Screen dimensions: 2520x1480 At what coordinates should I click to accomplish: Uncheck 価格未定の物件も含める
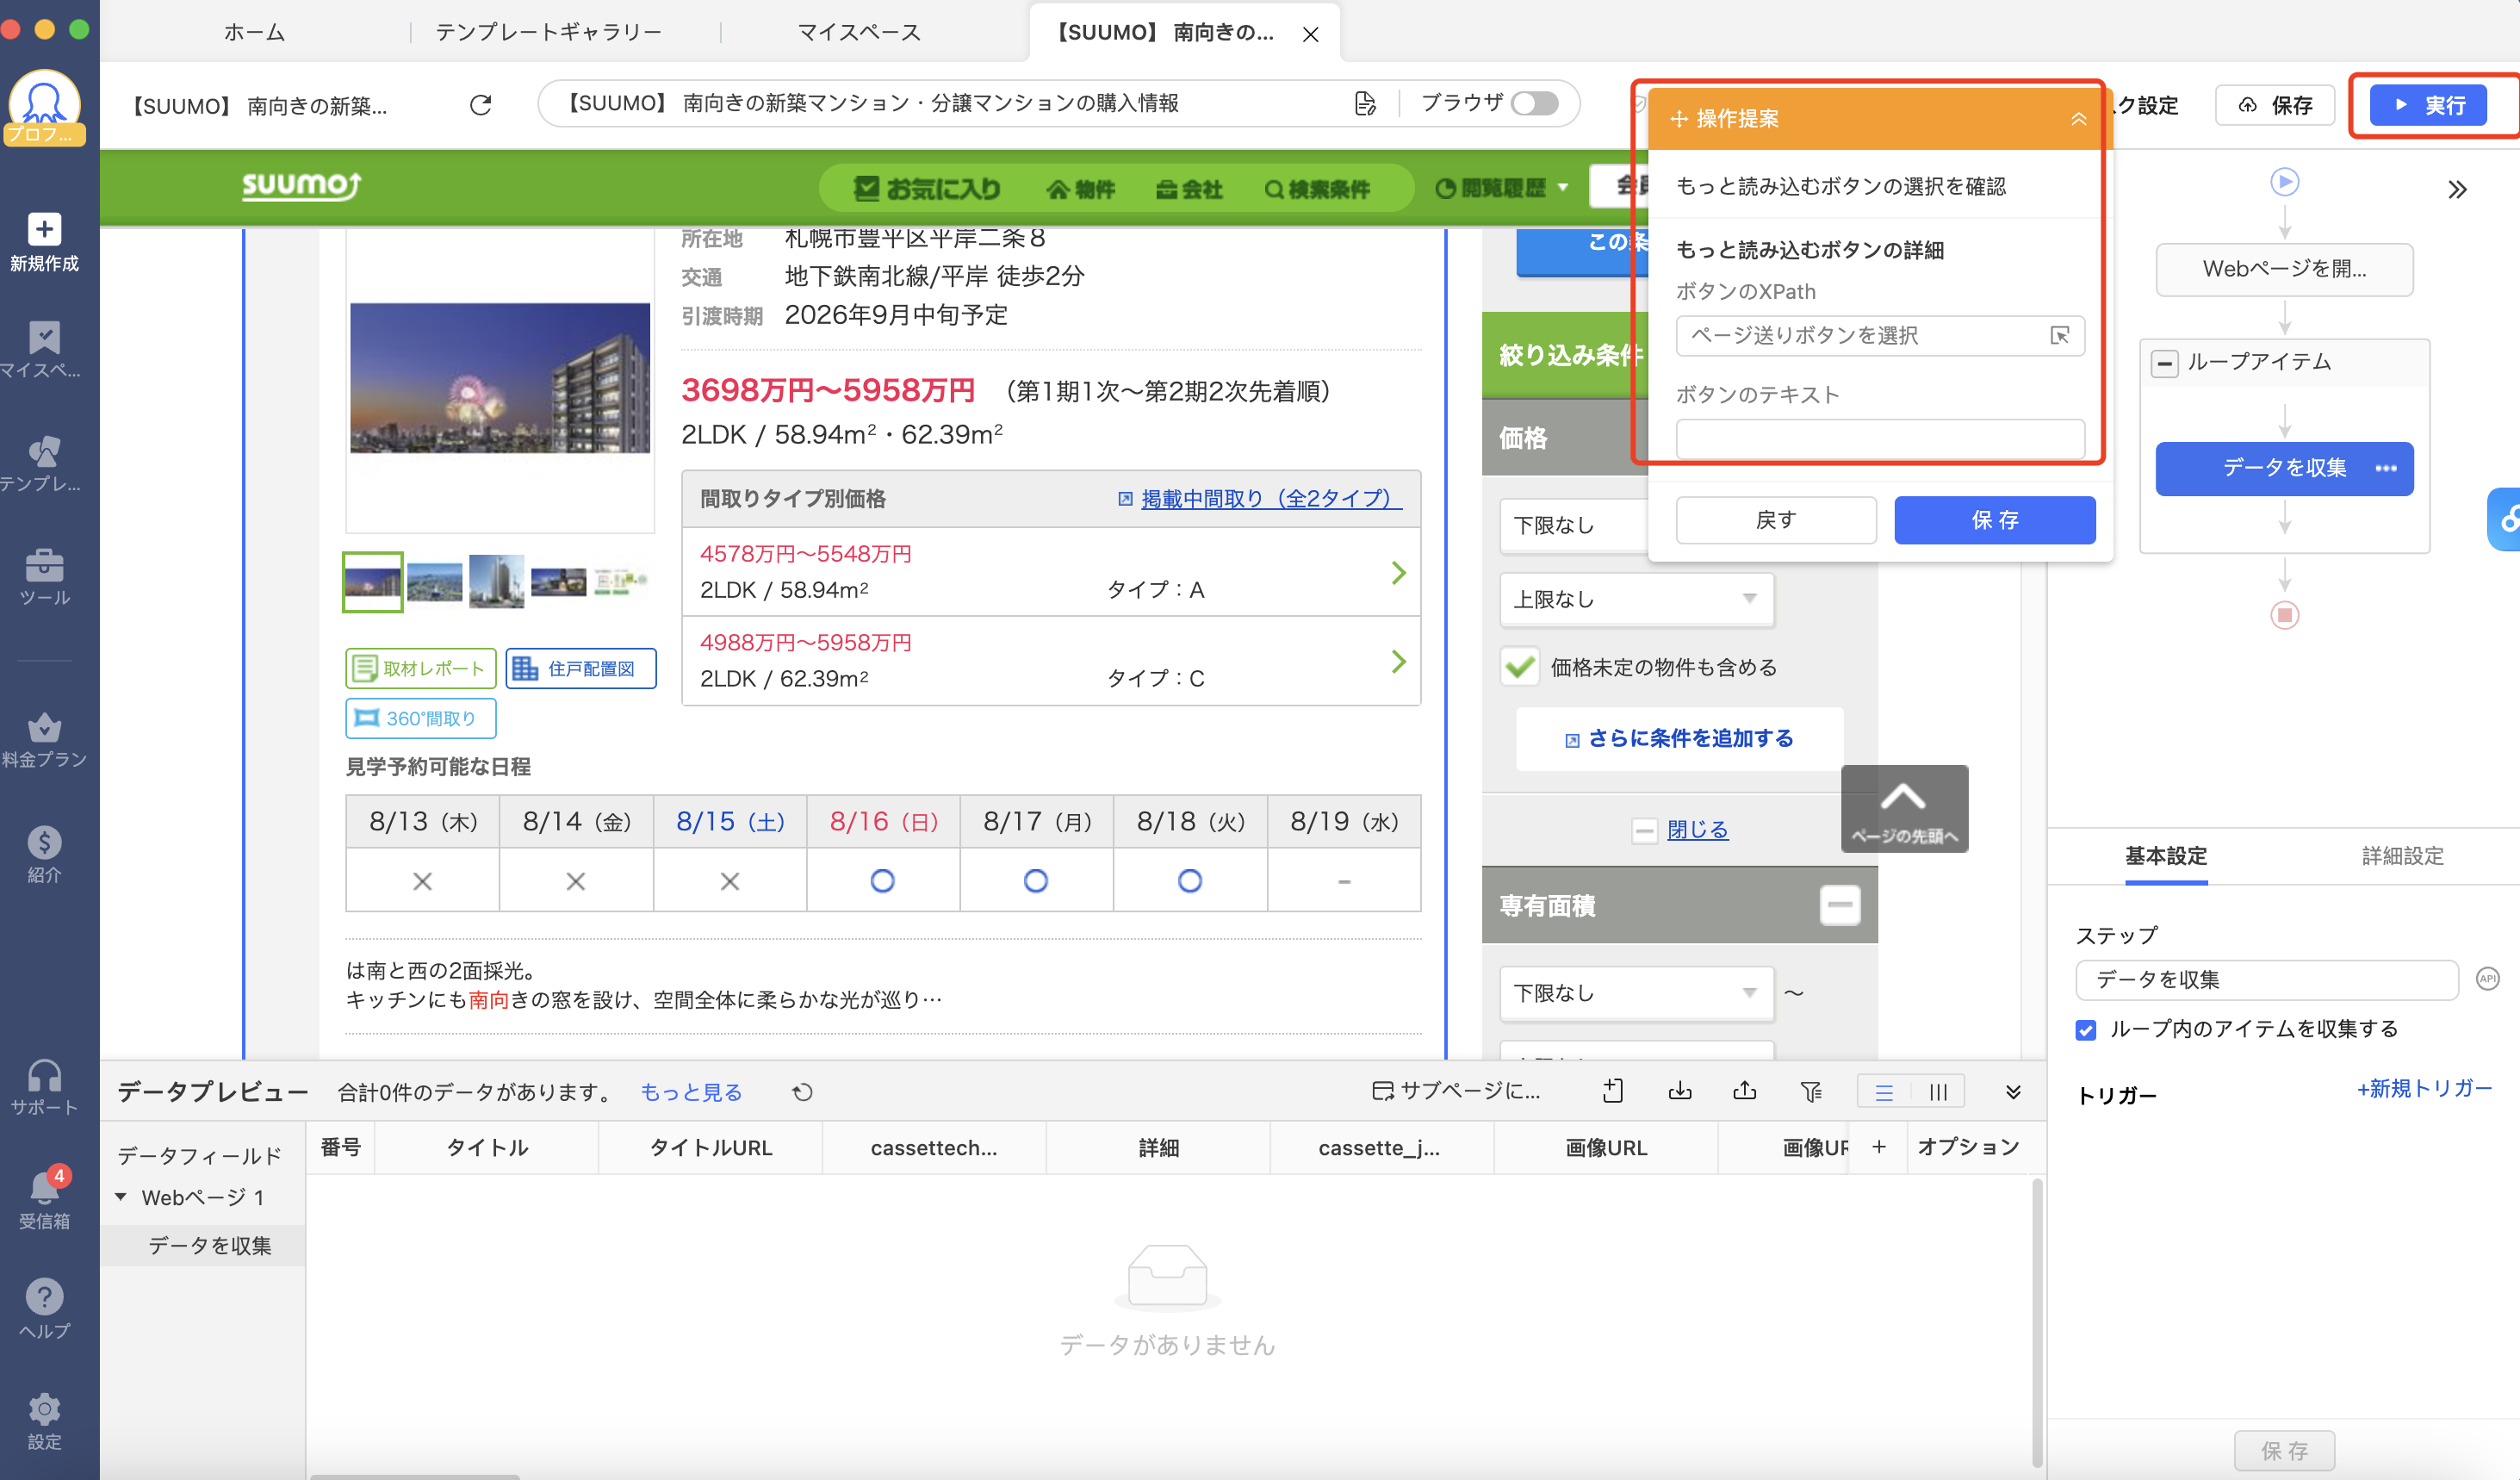pyautogui.click(x=1520, y=667)
